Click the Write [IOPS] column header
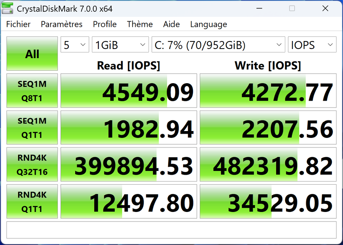This screenshot has height=245, width=343. point(268,65)
